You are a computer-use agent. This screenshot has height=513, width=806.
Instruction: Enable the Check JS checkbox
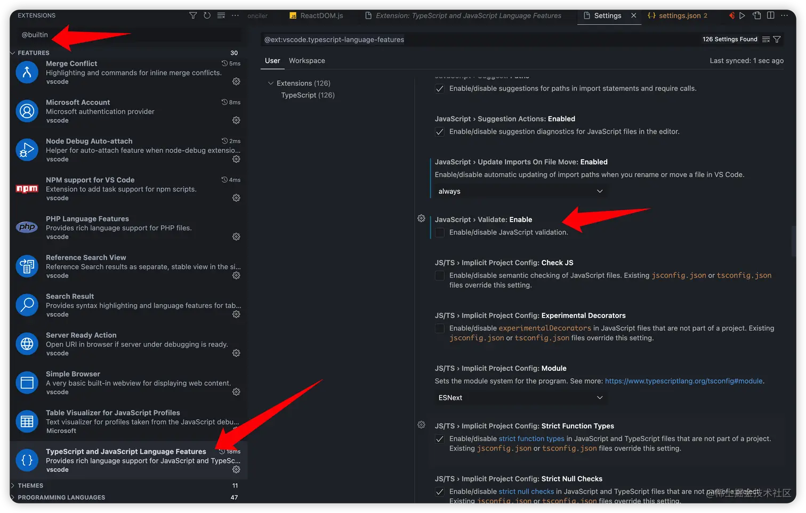tap(440, 276)
